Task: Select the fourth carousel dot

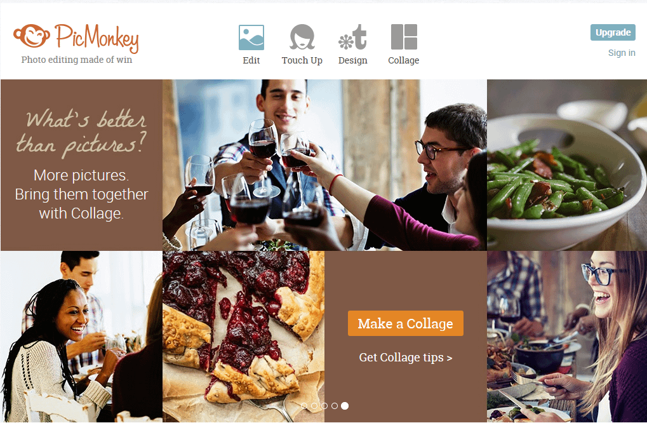Action: tap(335, 406)
